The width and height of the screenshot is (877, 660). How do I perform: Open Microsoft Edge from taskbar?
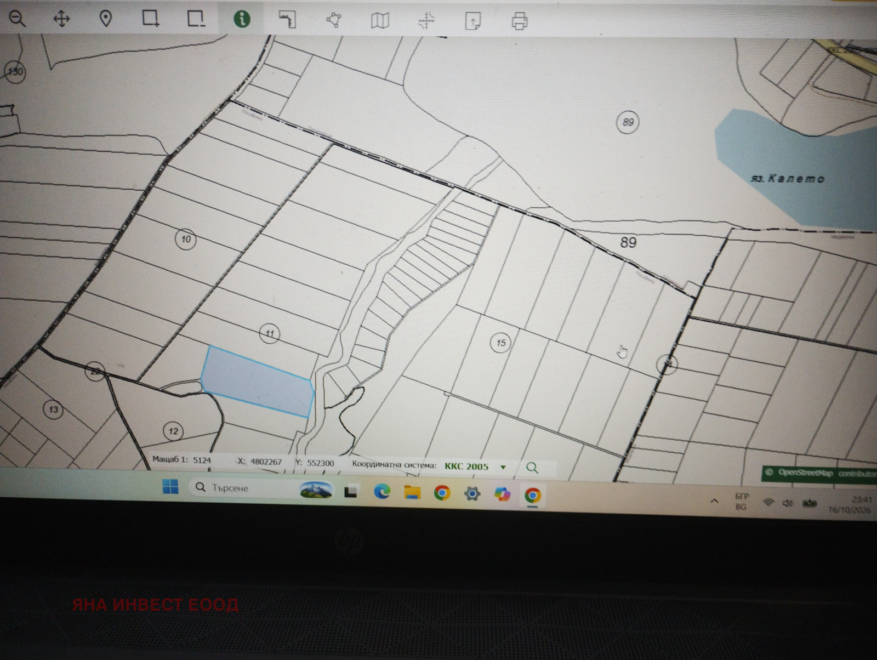[x=382, y=492]
